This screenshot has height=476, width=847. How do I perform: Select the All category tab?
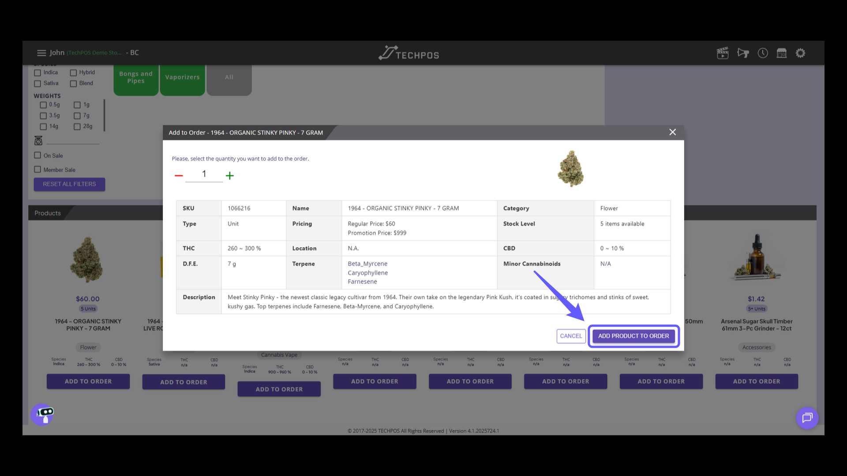pos(229,79)
